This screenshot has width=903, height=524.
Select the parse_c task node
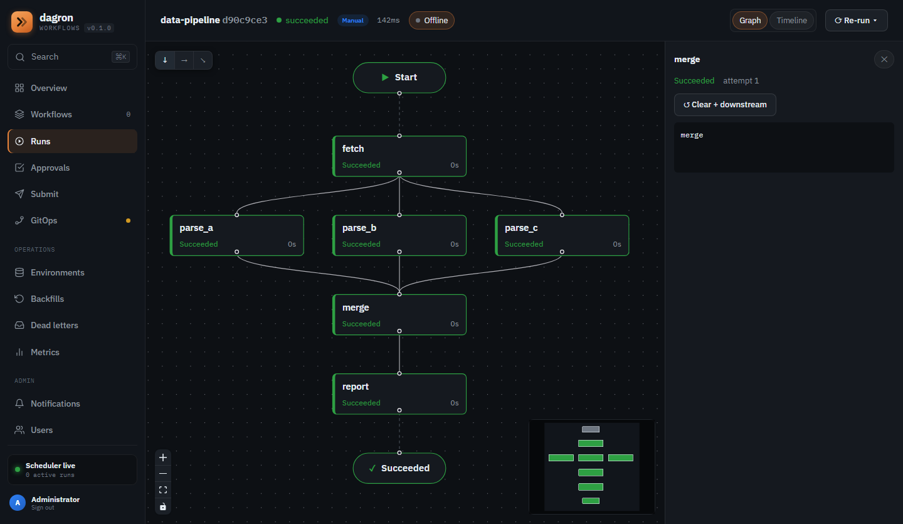click(562, 235)
